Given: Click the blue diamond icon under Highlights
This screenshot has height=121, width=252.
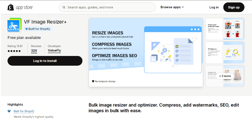Looking at the screenshot, I should tap(9, 111).
